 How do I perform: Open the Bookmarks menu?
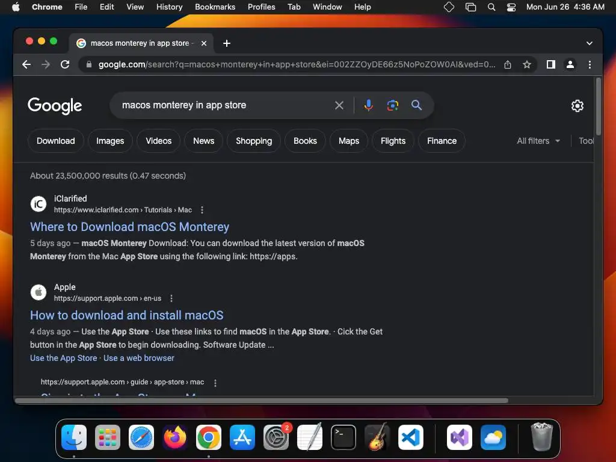tap(215, 7)
